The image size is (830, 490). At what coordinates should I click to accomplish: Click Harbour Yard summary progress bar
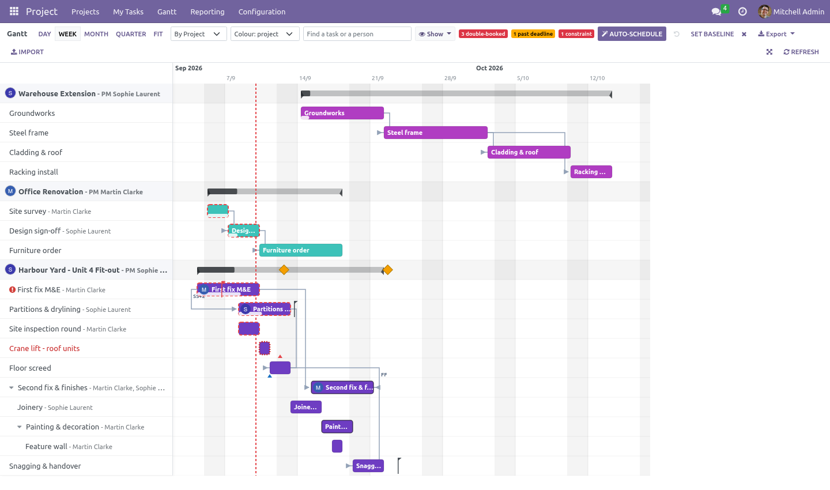click(x=290, y=270)
